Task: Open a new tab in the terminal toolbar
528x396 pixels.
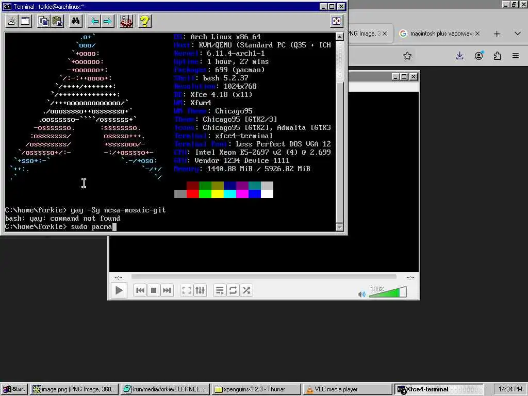Action: tap(12, 22)
